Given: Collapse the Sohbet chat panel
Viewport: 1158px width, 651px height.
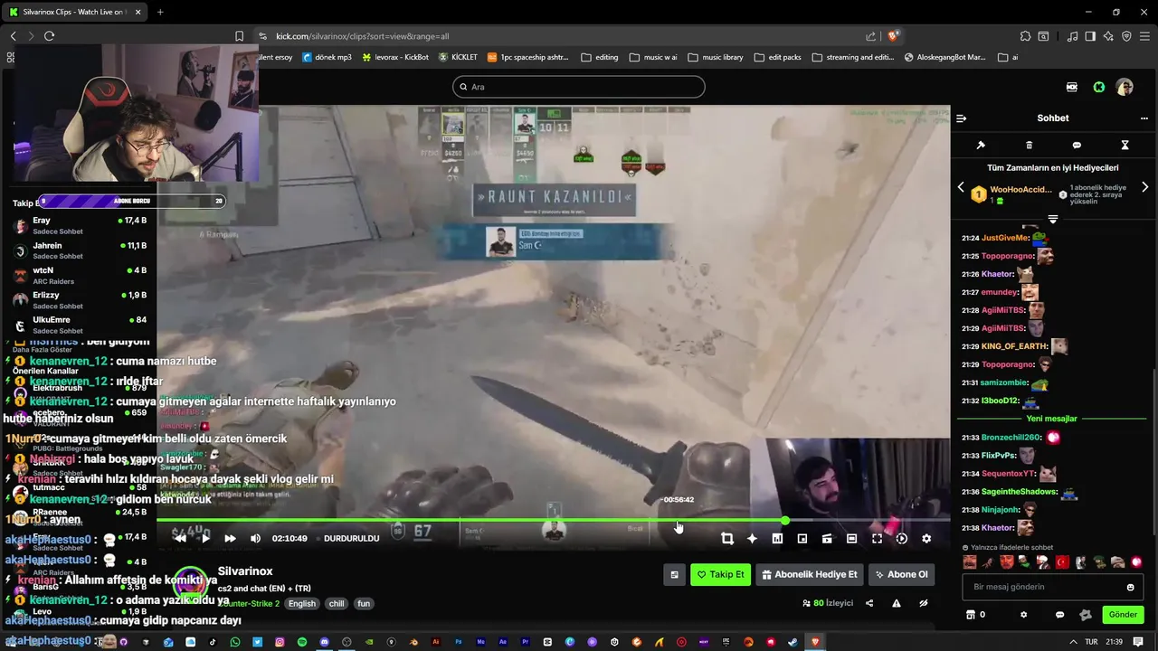Looking at the screenshot, I should [962, 118].
